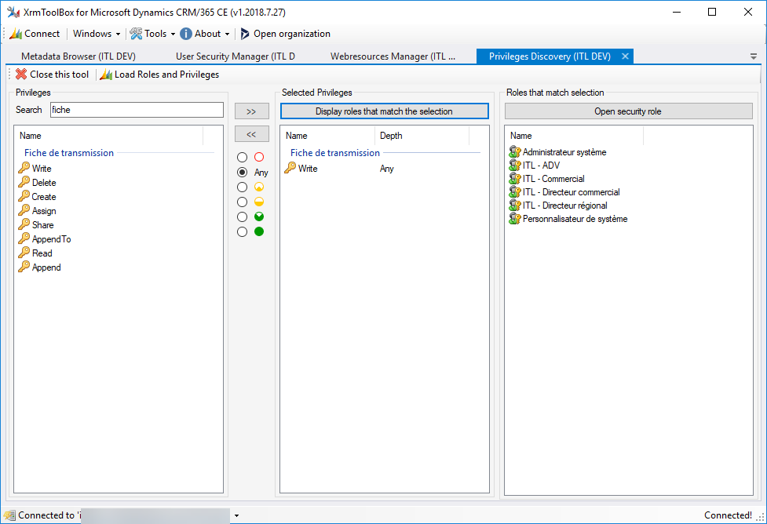Select the Any depth radio button
This screenshot has width=767, height=524.
tap(242, 171)
